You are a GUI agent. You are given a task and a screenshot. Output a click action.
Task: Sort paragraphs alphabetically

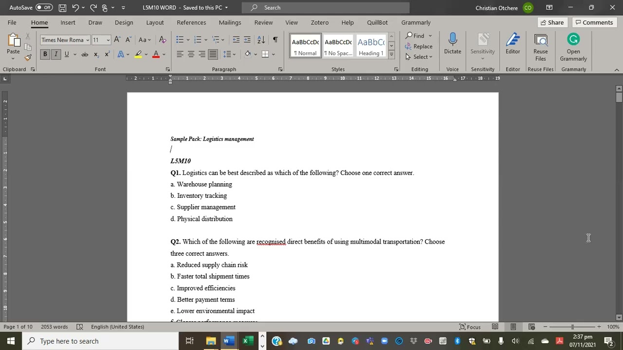pos(261,40)
